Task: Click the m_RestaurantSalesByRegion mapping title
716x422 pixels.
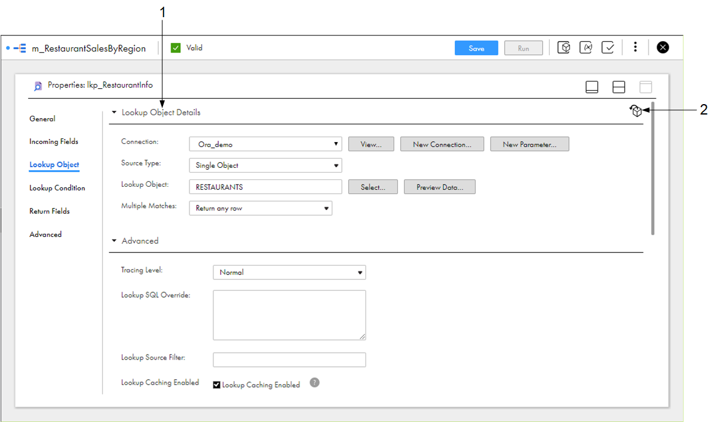Action: coord(89,48)
